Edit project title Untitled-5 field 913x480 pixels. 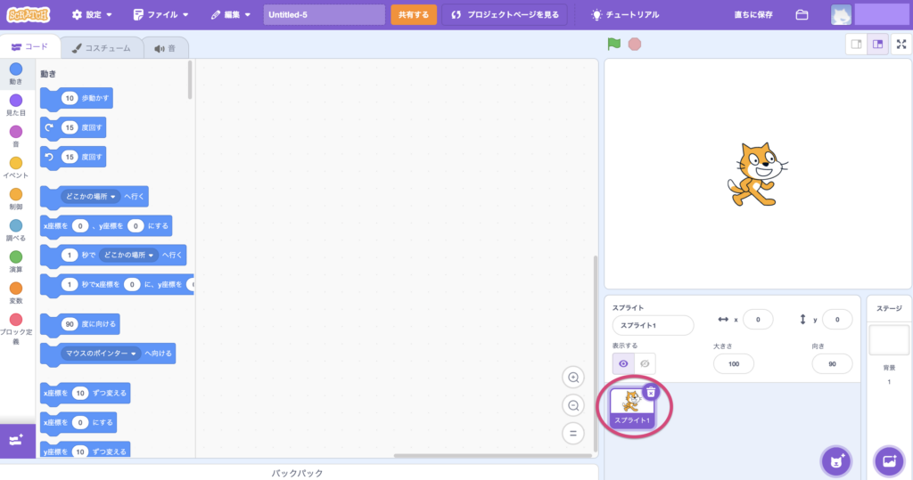pyautogui.click(x=324, y=14)
